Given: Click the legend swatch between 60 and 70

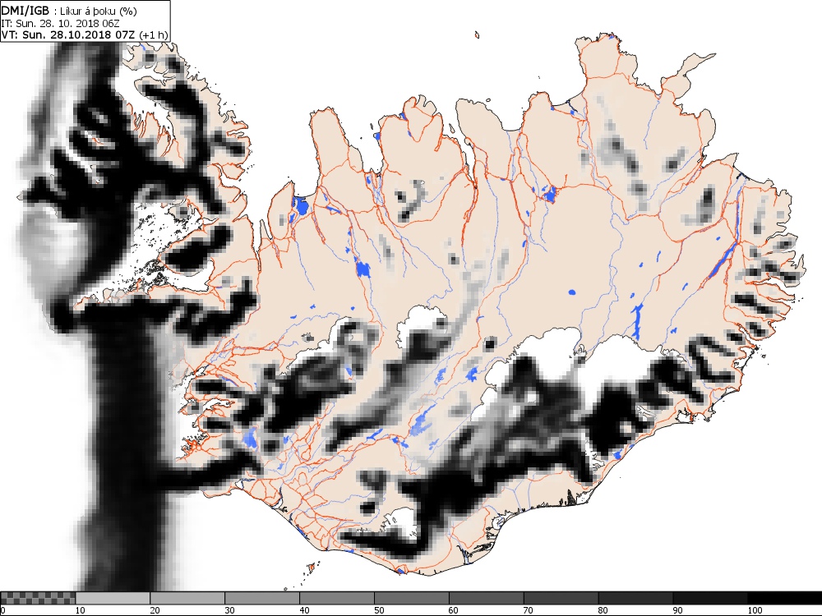Looking at the screenshot, I should tap(487, 598).
